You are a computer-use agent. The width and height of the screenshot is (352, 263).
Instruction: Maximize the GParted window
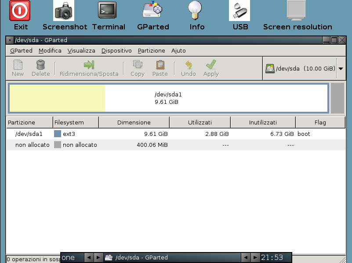pyautogui.click(x=334, y=40)
